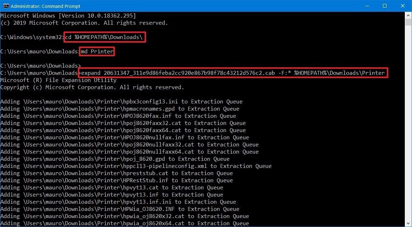Viewport: 412px width, 227px height.
Task: Minimize the Command Prompt window
Action: [x=367, y=6]
